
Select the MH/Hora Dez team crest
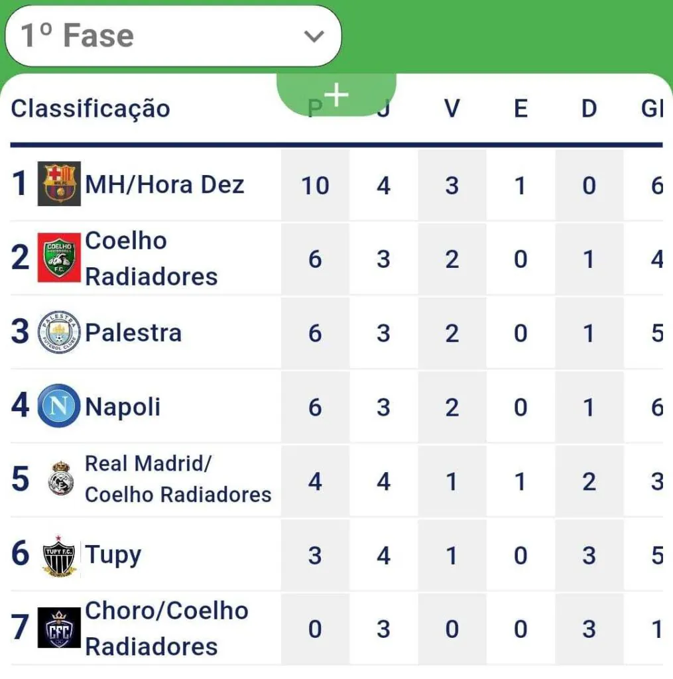(x=59, y=184)
